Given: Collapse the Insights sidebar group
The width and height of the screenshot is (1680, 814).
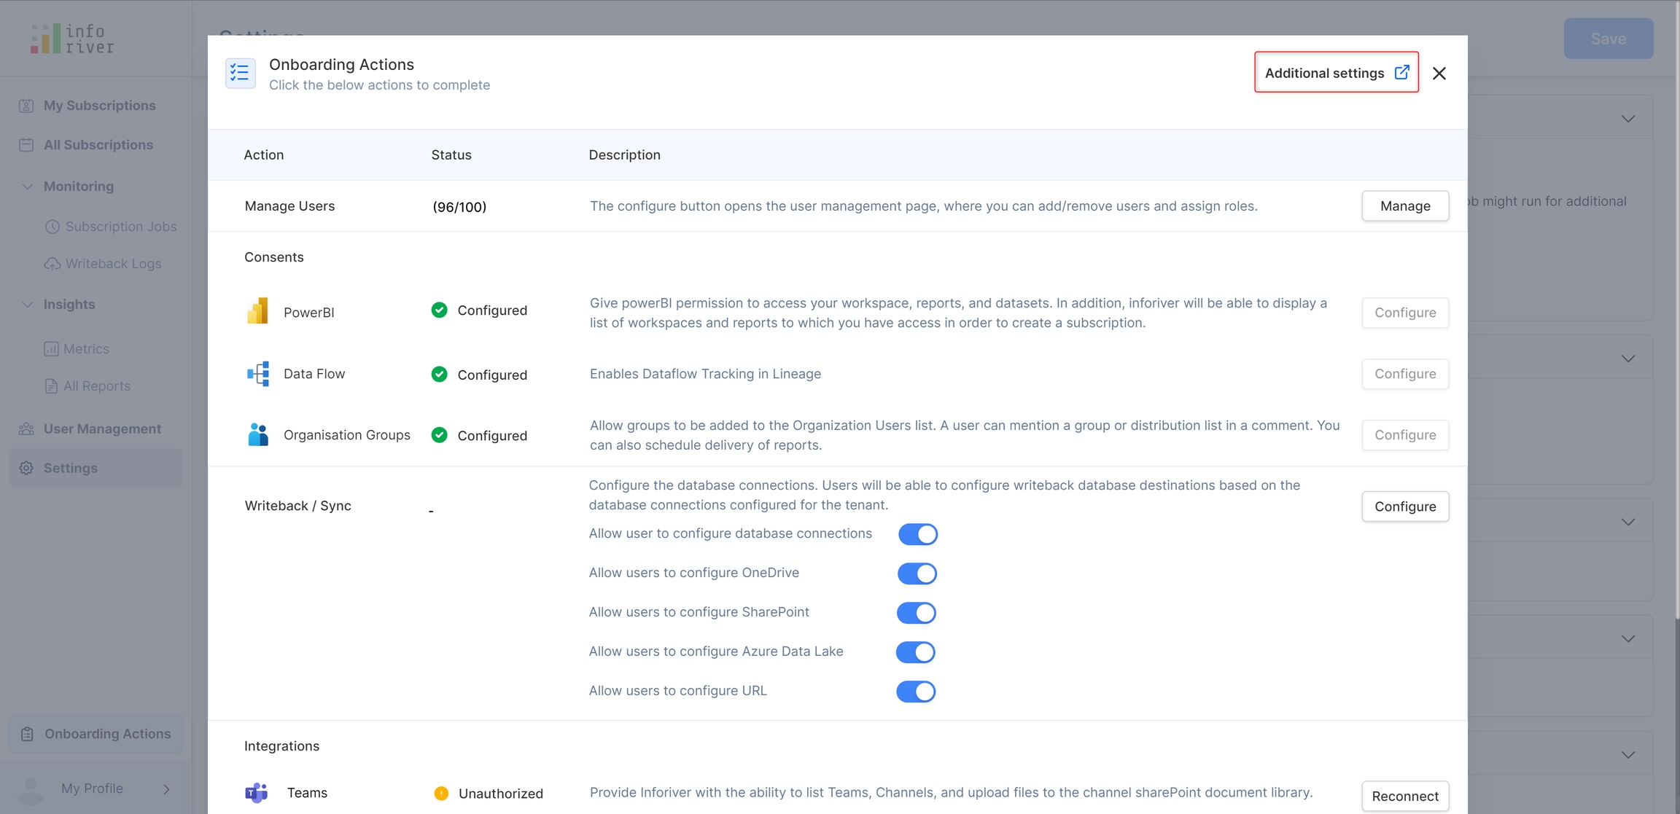Looking at the screenshot, I should tap(28, 305).
